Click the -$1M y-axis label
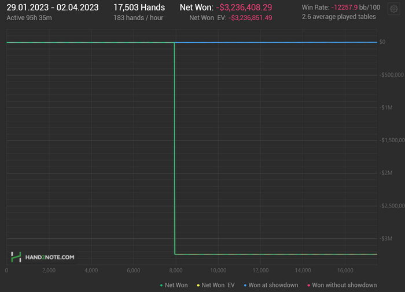The image size is (405, 292). [x=386, y=108]
